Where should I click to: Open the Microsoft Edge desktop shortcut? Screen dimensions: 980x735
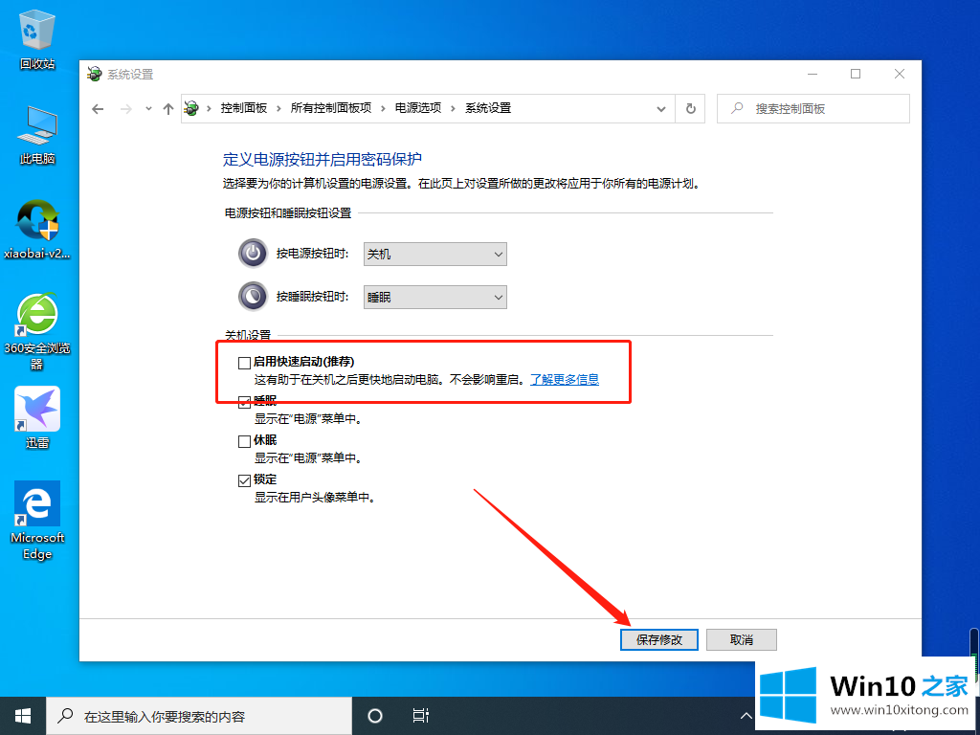[37, 521]
